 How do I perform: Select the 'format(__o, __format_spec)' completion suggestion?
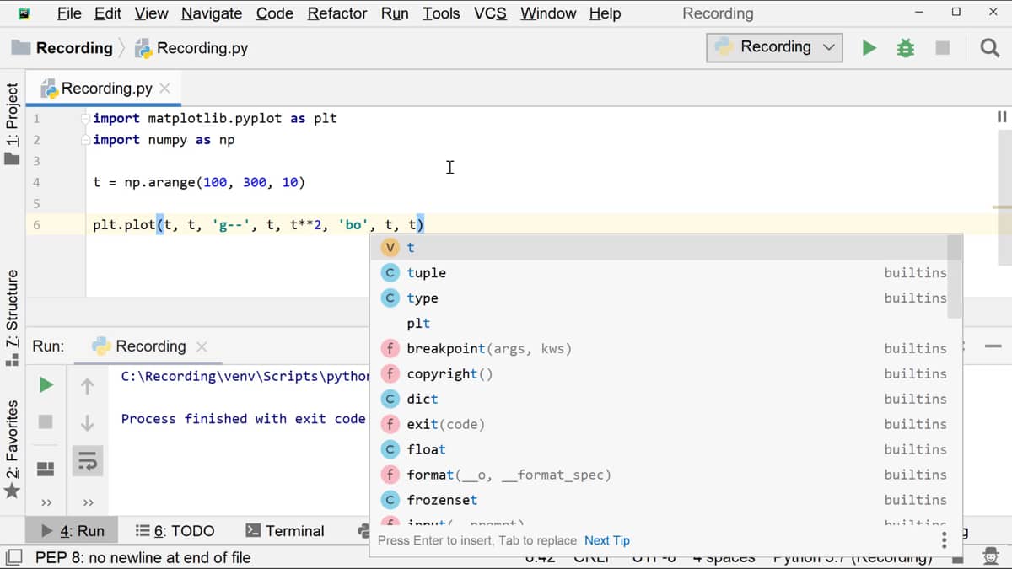point(660,475)
